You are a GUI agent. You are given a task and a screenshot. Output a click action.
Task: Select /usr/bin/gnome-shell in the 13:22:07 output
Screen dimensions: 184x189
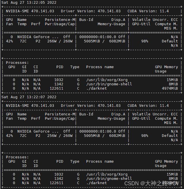tap(109, 179)
